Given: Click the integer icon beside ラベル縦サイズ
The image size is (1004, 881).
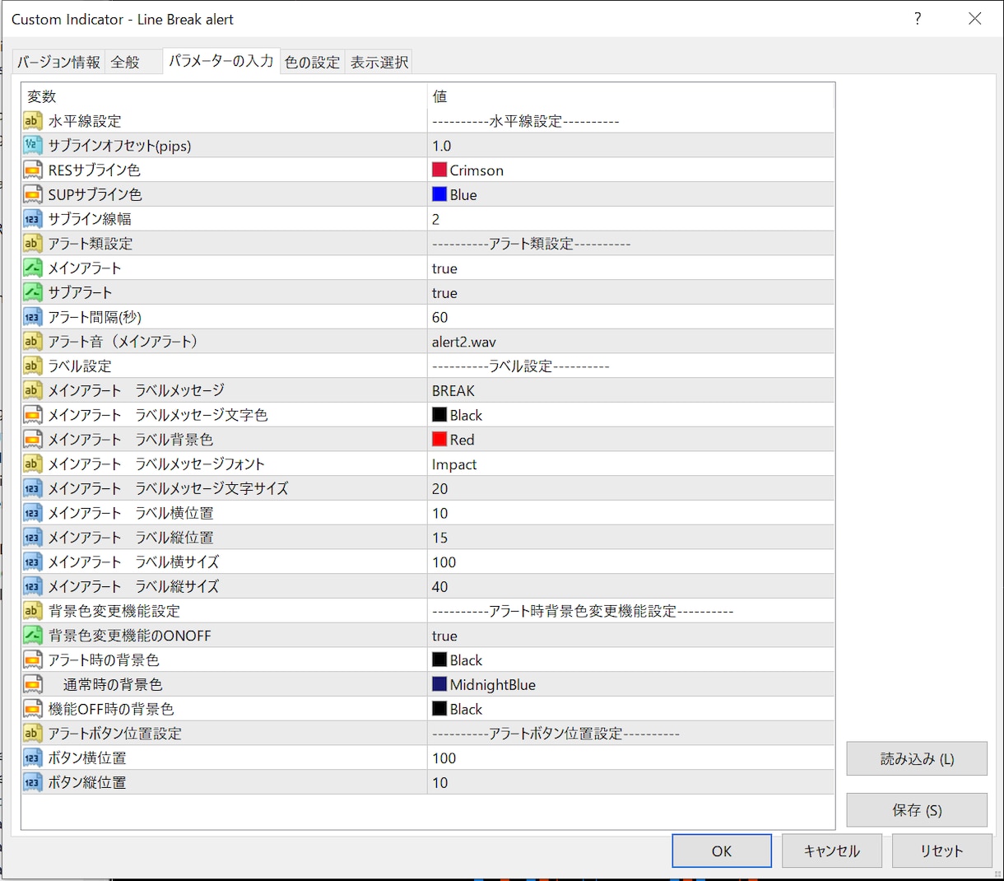Looking at the screenshot, I should click(32, 586).
